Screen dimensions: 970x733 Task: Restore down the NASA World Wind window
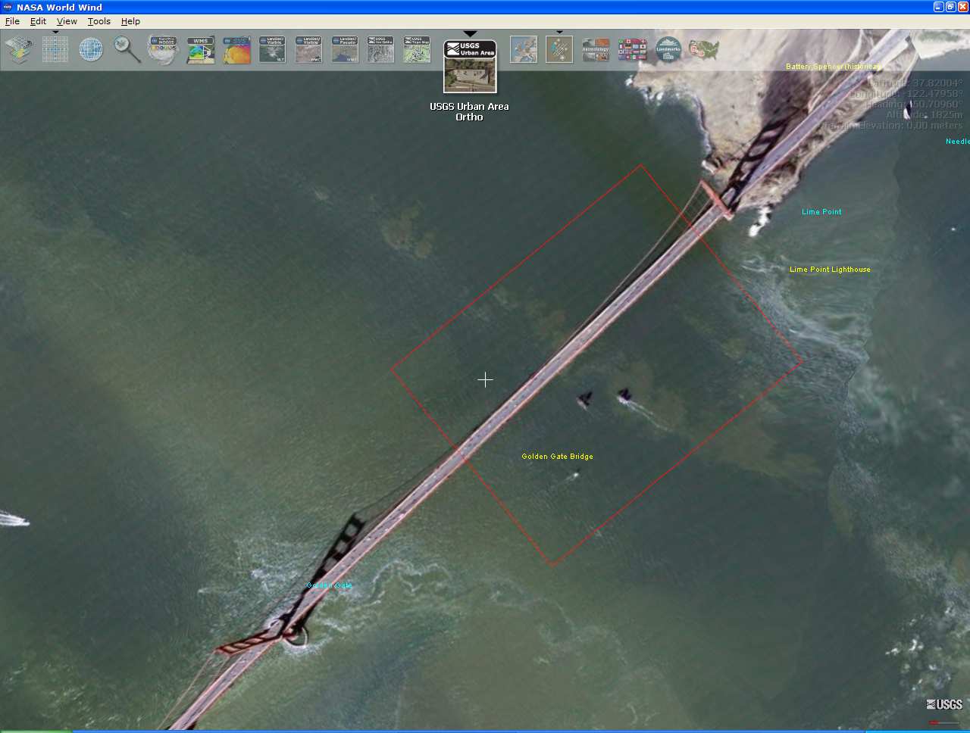pyautogui.click(x=950, y=7)
